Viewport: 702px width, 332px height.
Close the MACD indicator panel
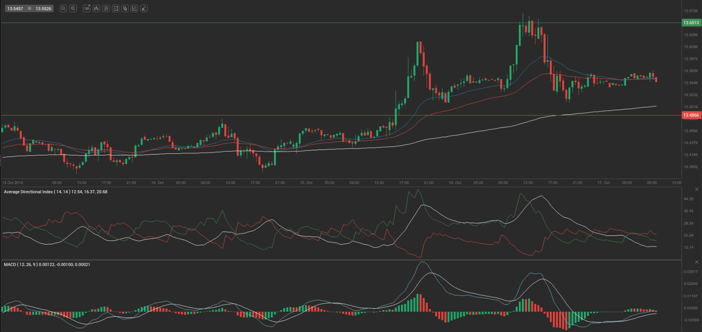(696, 262)
